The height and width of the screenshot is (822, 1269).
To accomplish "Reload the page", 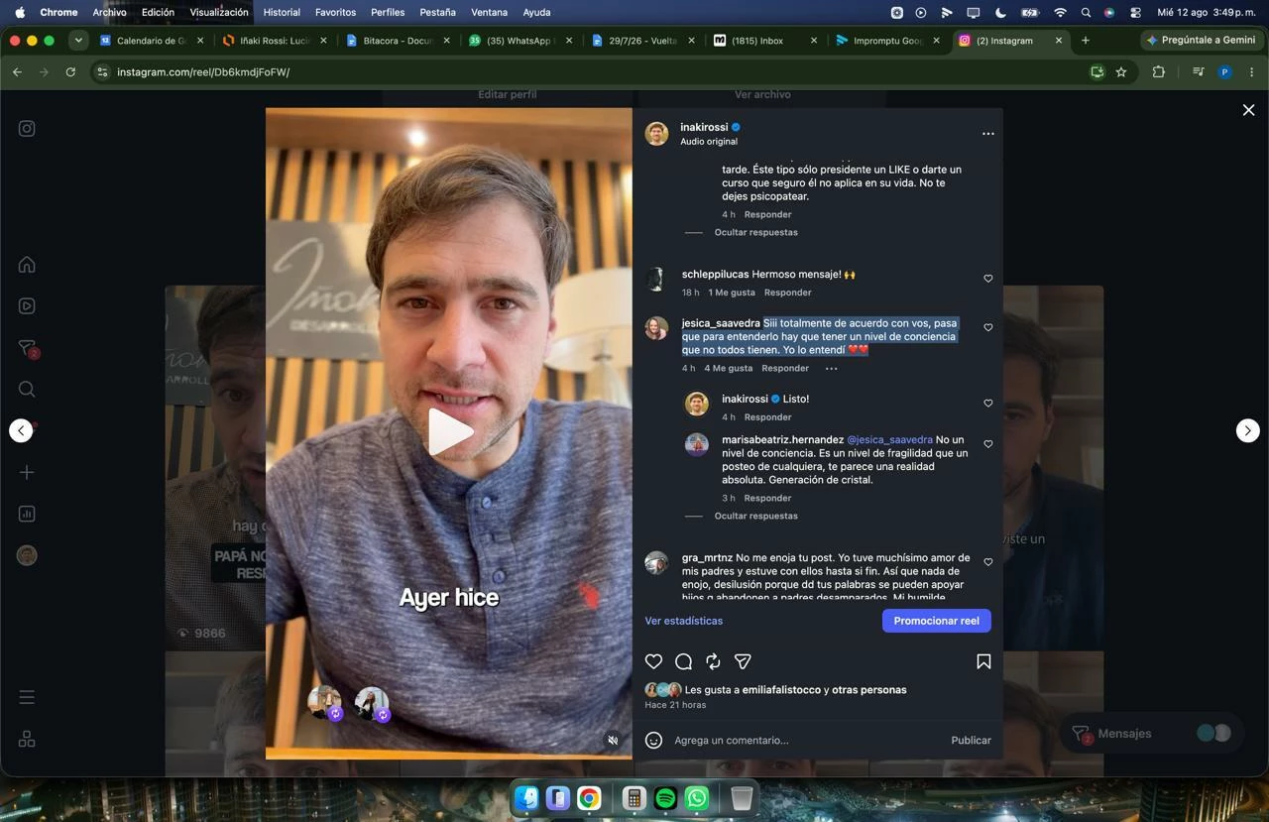I will [70, 71].
